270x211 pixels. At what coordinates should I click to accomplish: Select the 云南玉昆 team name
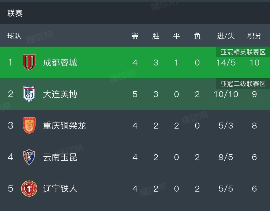[60, 157]
